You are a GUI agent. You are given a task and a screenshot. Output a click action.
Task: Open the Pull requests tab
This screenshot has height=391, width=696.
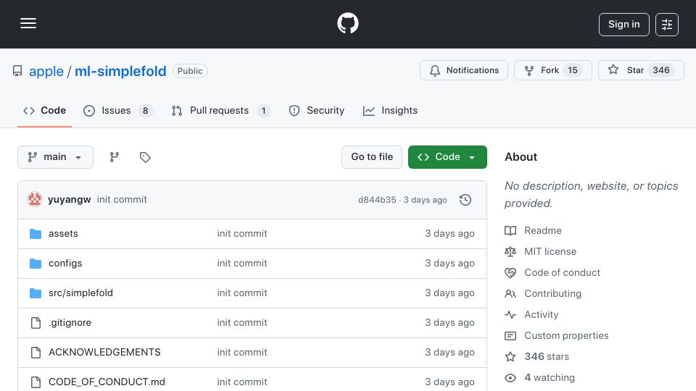tap(220, 110)
